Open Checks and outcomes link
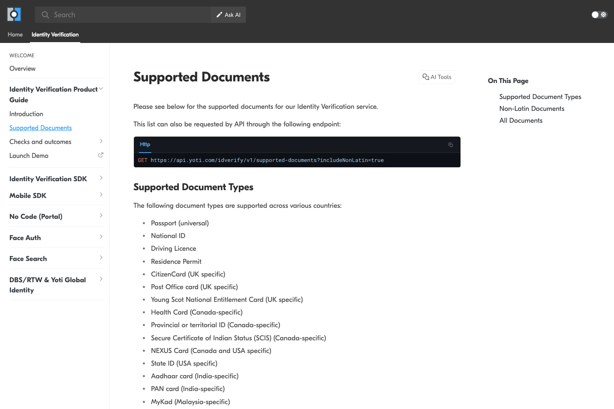This screenshot has height=409, width=614. pyautogui.click(x=41, y=142)
